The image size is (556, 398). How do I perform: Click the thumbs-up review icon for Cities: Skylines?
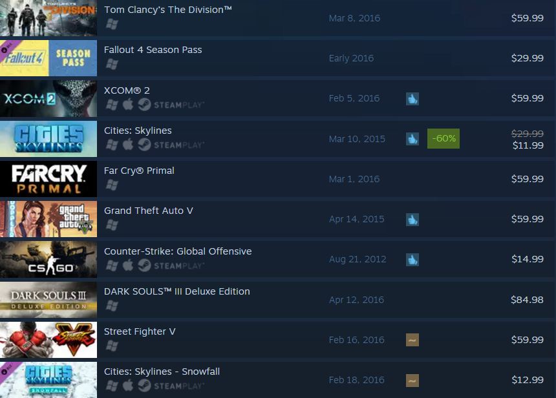coord(412,139)
